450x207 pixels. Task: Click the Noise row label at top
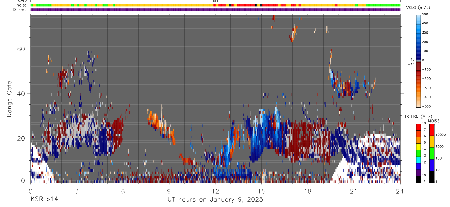[22, 5]
